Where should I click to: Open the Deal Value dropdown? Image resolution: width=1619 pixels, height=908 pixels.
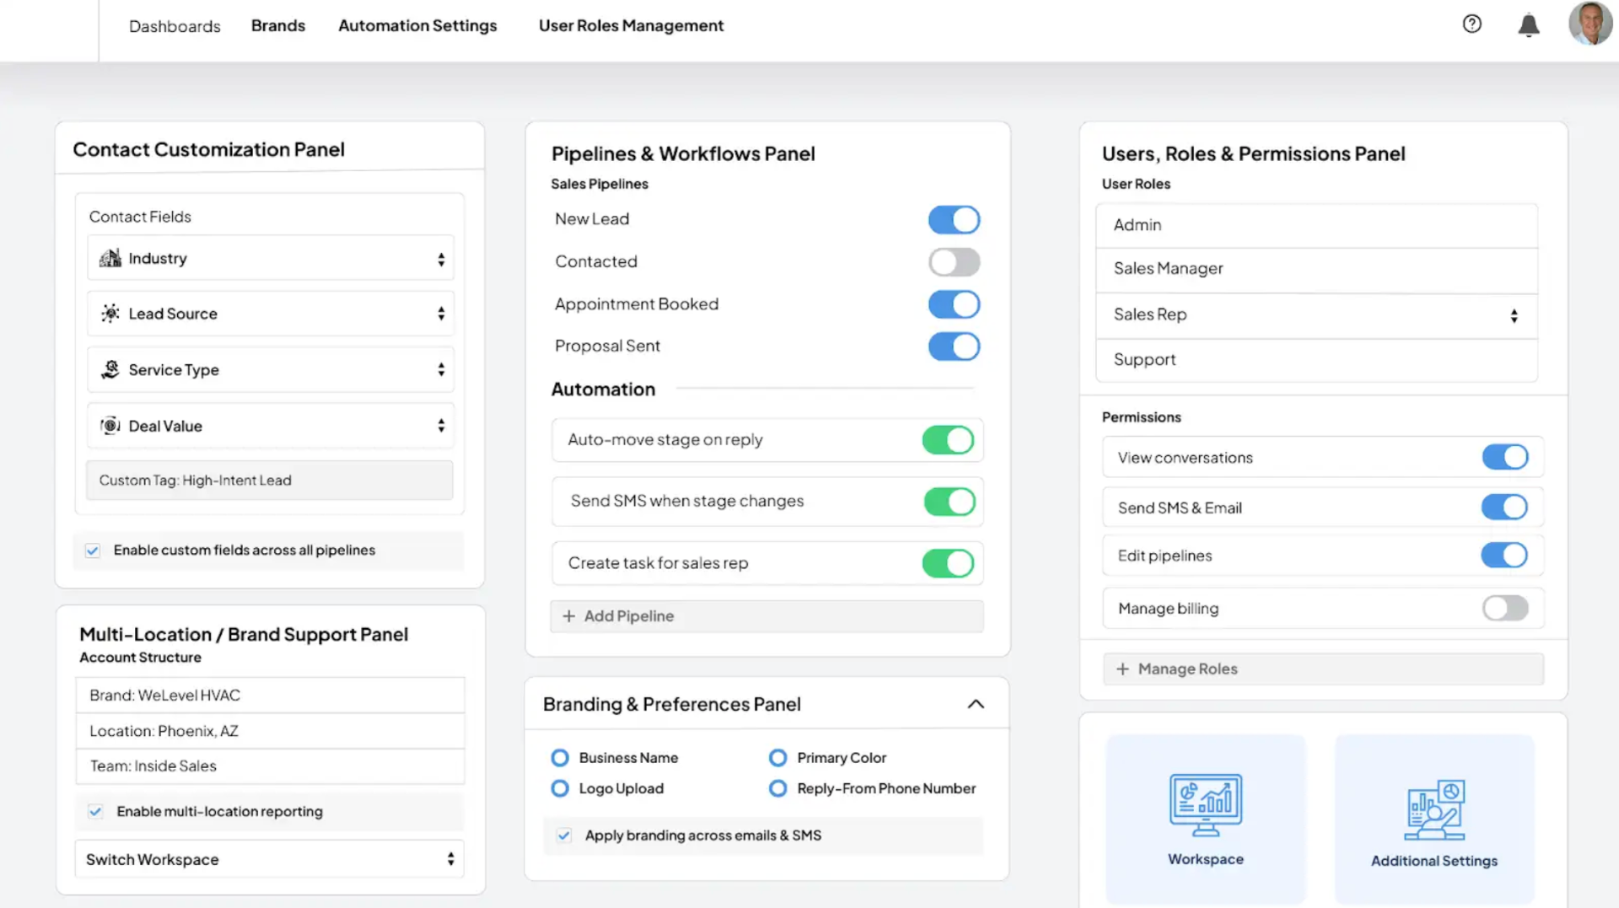pyautogui.click(x=271, y=426)
